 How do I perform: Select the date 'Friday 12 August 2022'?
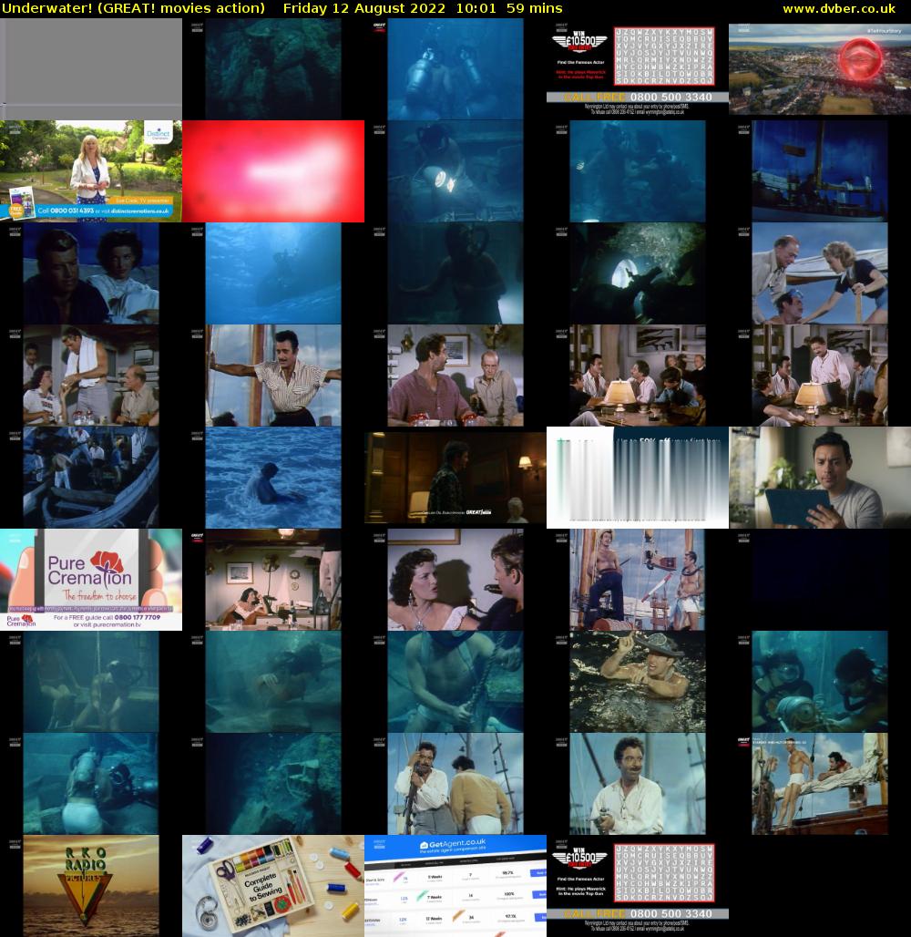[363, 8]
